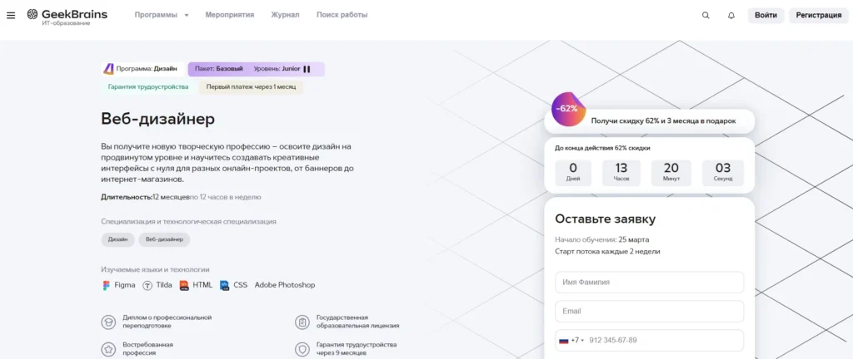
Task: Click Первый платеж через 1 месяц badge
Action: tap(251, 86)
